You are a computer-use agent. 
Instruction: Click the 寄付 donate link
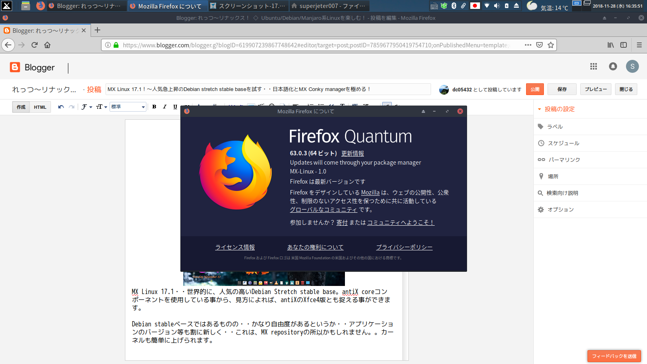[x=342, y=222]
